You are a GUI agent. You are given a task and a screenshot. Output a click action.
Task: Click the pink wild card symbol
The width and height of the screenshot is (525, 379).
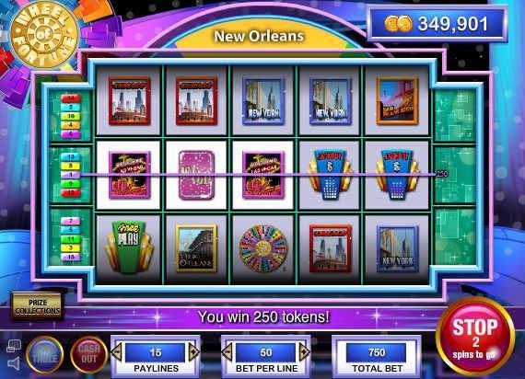196,176
